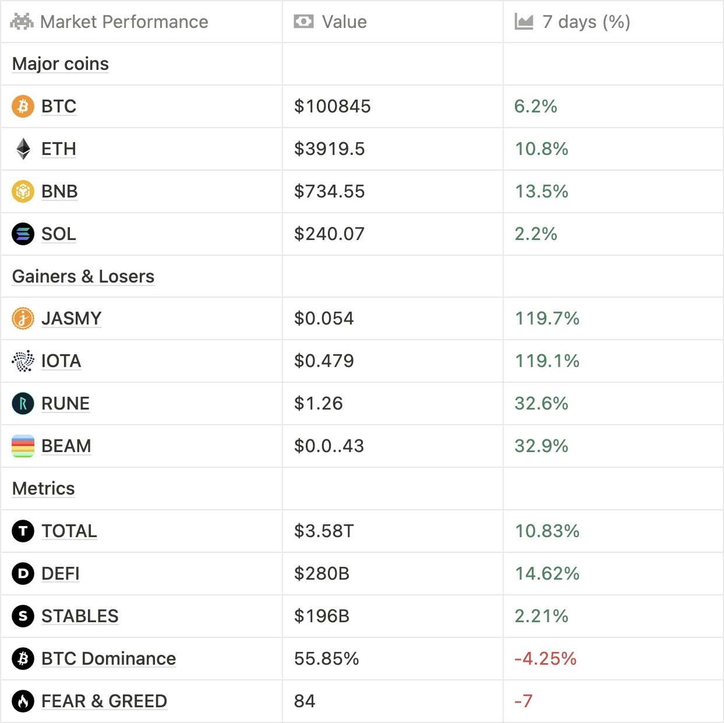Click the RUNE coin icon
The image size is (724, 723).
23,404
